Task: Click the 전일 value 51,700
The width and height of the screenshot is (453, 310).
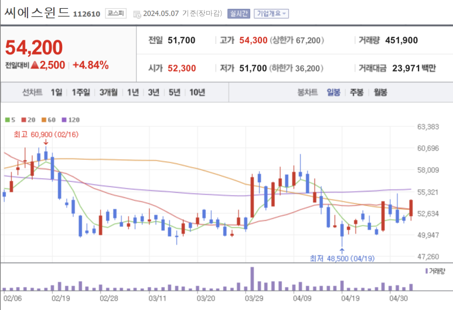Action: point(182,40)
